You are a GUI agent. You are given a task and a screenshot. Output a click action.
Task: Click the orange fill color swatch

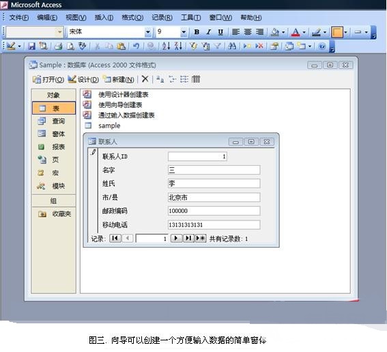(x=337, y=32)
